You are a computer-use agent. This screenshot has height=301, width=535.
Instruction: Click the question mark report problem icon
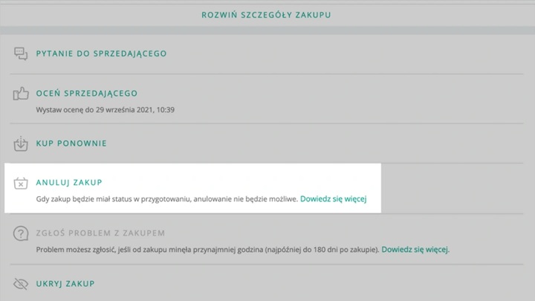(21, 234)
